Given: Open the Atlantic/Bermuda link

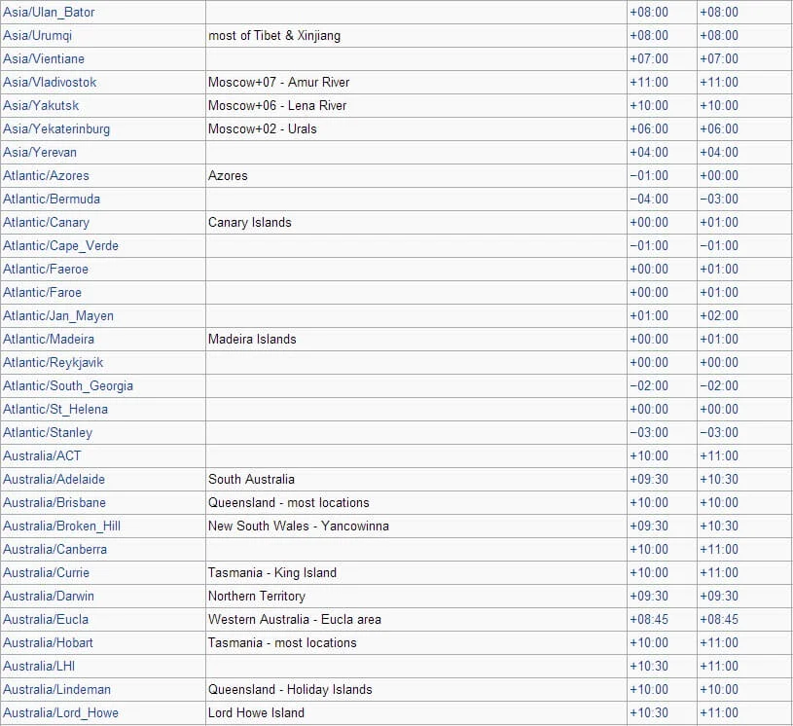Looking at the screenshot, I should pyautogui.click(x=52, y=199).
